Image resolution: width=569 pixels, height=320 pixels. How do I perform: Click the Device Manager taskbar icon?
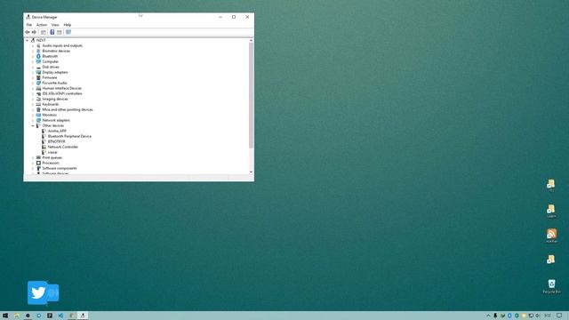(83, 316)
